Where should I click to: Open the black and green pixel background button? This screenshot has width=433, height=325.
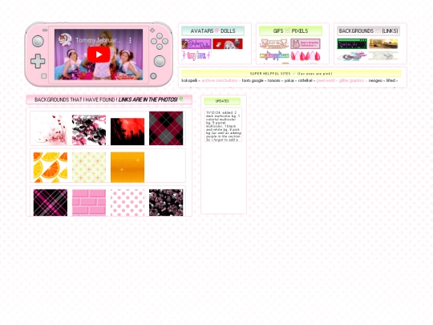[x=352, y=44]
